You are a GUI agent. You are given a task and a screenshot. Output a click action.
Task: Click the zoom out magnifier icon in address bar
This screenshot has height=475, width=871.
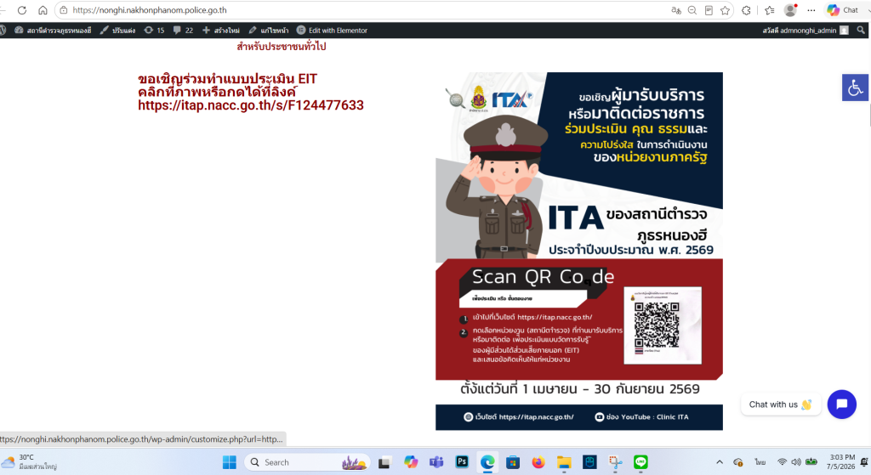click(692, 10)
